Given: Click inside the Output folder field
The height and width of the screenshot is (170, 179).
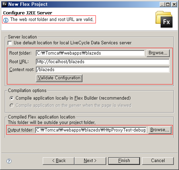Looking at the screenshot, I should 91,130.
